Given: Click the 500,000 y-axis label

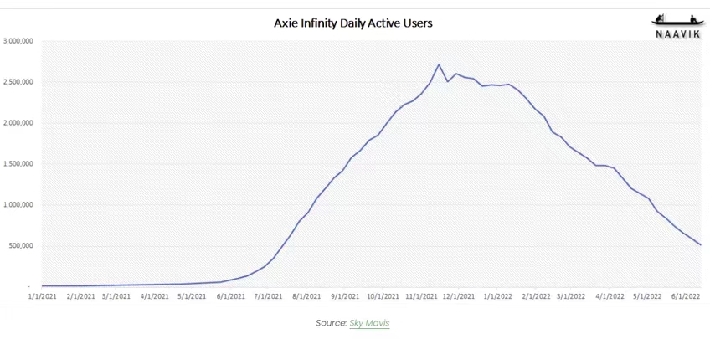Looking at the screenshot, I should click(x=20, y=246).
